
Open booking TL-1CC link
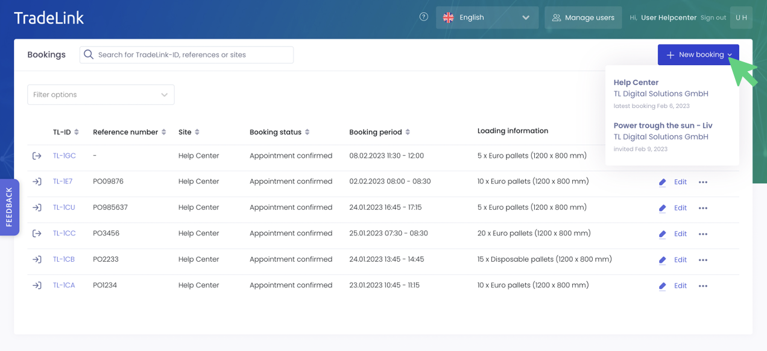point(64,233)
